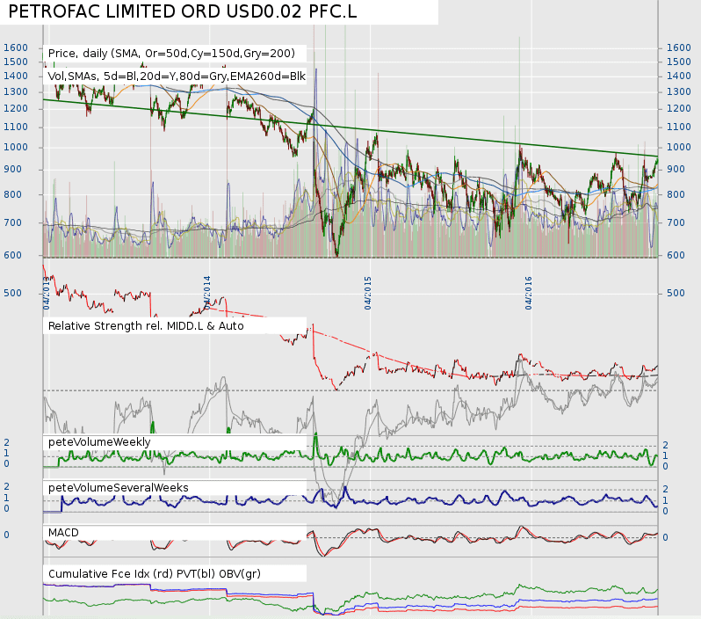
Task: Click the 600 price label on left axis
Action: pos(12,255)
